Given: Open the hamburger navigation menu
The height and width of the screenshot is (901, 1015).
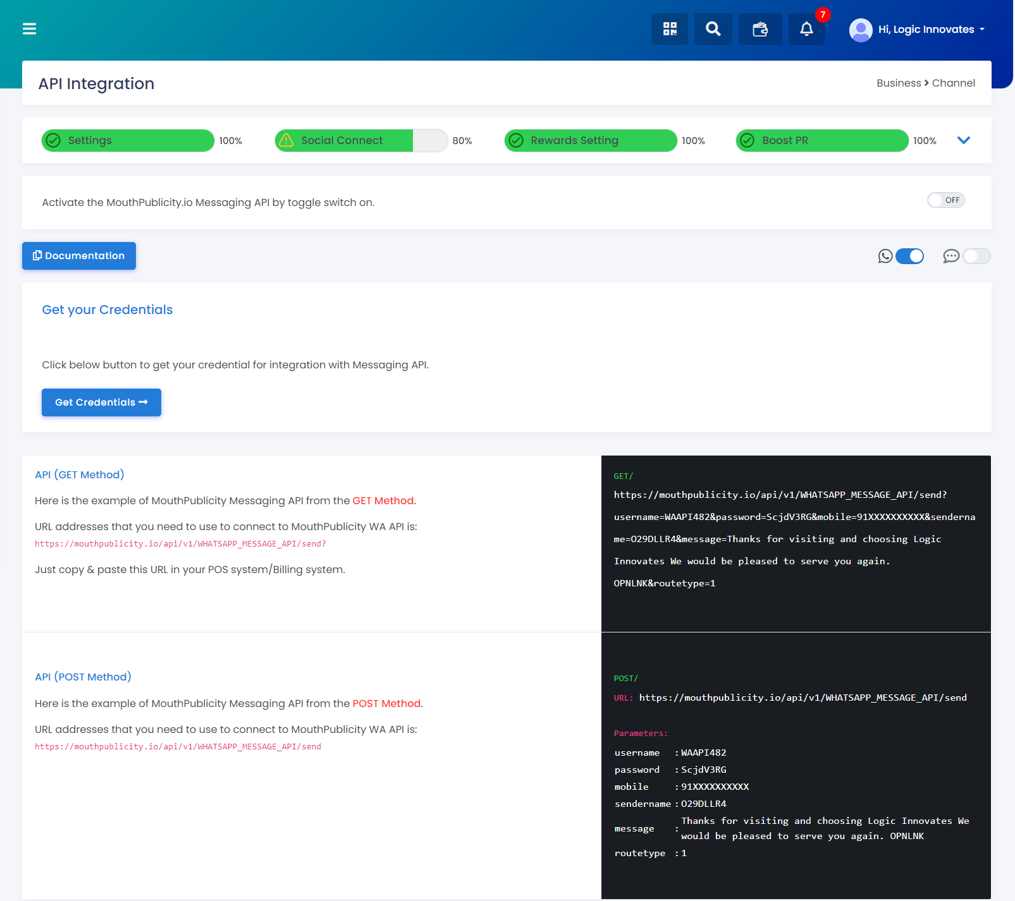Looking at the screenshot, I should click(x=29, y=28).
